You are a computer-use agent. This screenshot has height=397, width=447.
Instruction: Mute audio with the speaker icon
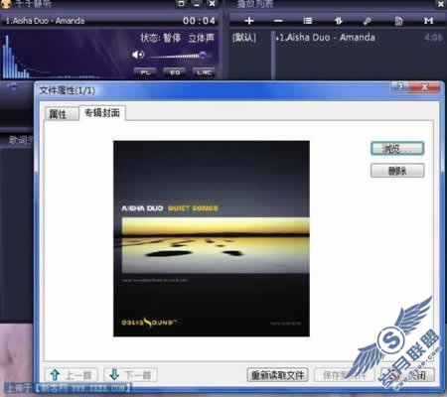point(138,55)
